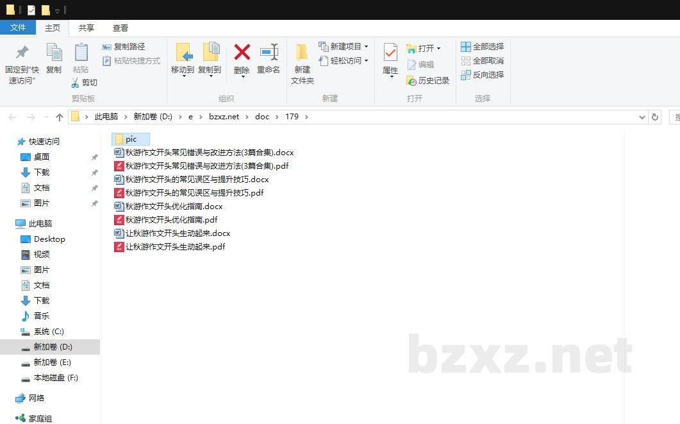Click the Cut scissors icon
The width and height of the screenshot is (680, 424).
point(75,83)
